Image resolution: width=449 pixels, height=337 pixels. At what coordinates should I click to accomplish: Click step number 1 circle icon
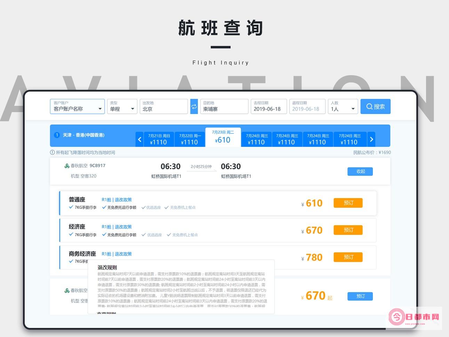pos(57,135)
